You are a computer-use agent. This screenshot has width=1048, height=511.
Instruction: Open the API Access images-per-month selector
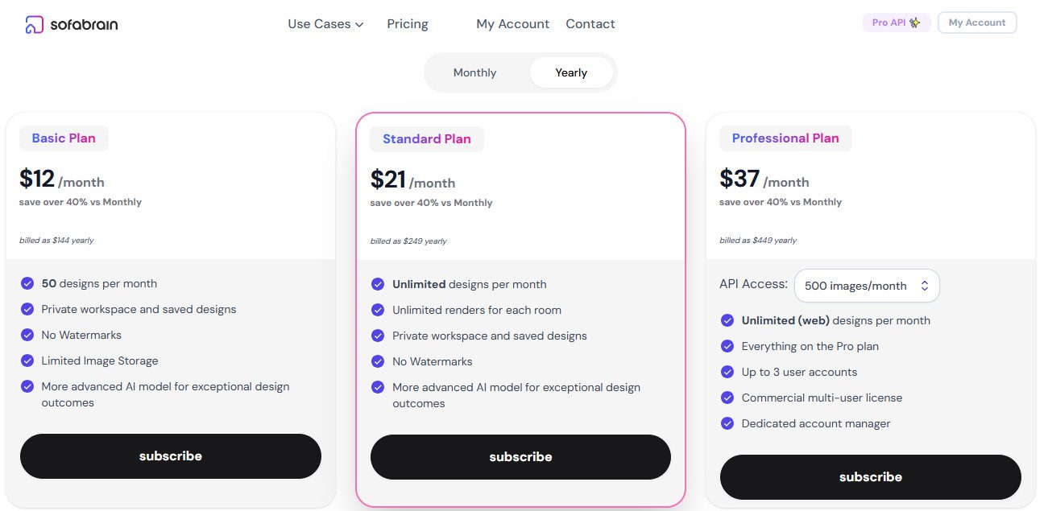click(x=866, y=285)
